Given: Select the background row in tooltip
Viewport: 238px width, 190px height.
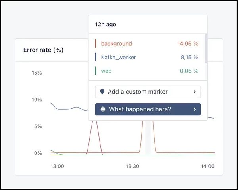Looking at the screenshot, I should [147, 44].
